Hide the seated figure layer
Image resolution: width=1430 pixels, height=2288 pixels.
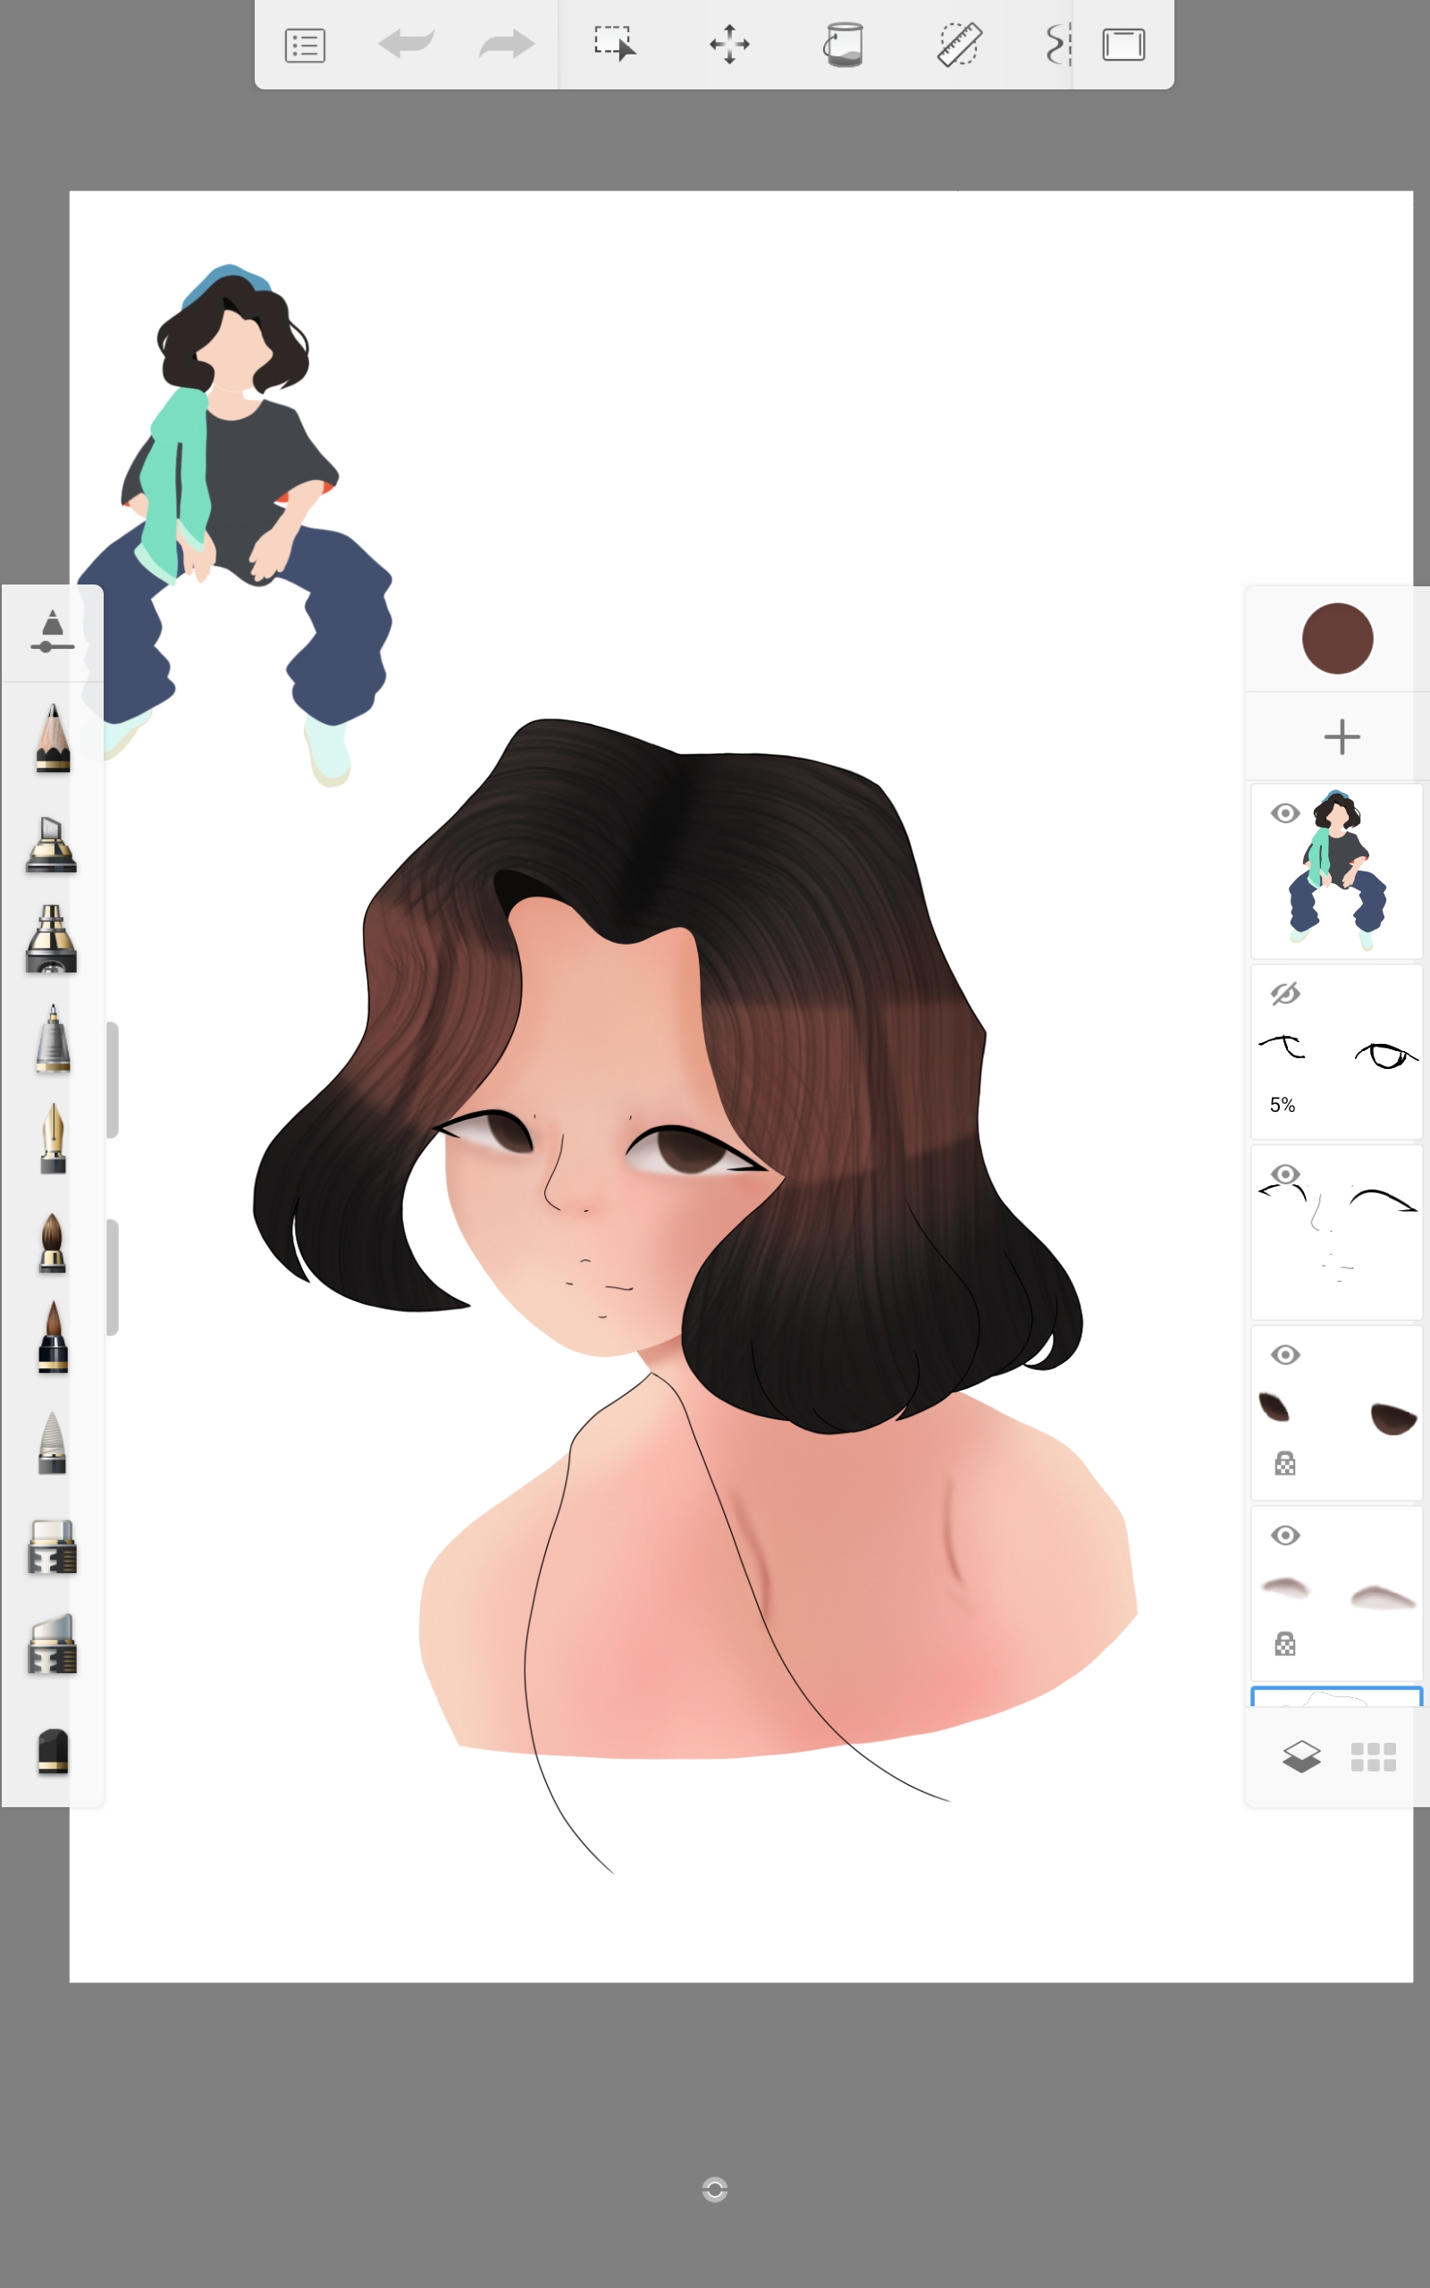[1284, 813]
